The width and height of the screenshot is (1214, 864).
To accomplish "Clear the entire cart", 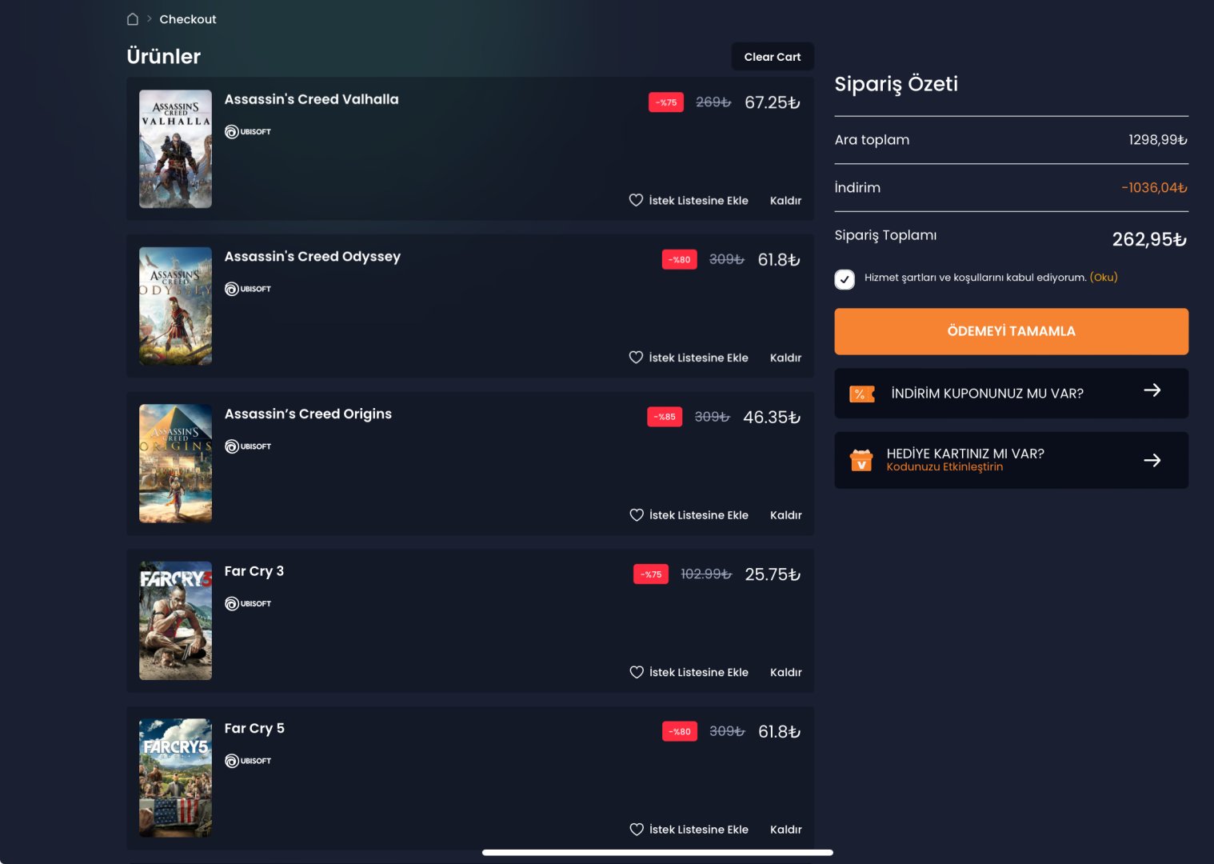I will pyautogui.click(x=773, y=57).
